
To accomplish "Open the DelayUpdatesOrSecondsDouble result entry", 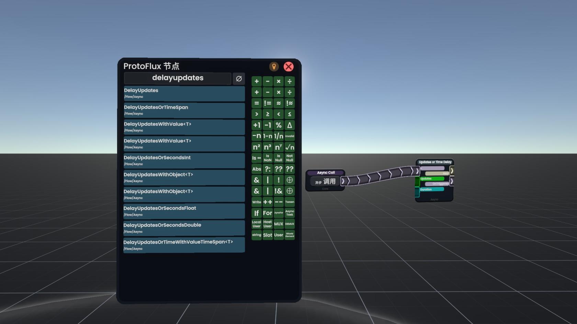I will [x=184, y=228].
